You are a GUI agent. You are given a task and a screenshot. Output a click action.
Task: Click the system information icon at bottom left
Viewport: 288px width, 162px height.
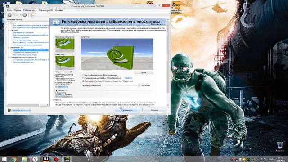click(x=9, y=110)
